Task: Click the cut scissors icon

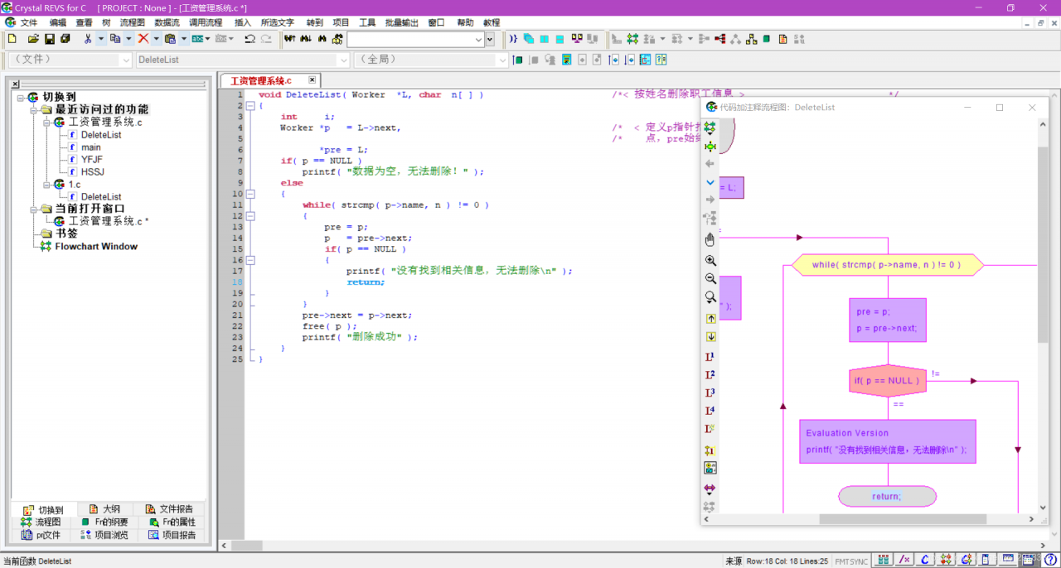Action: (x=88, y=39)
